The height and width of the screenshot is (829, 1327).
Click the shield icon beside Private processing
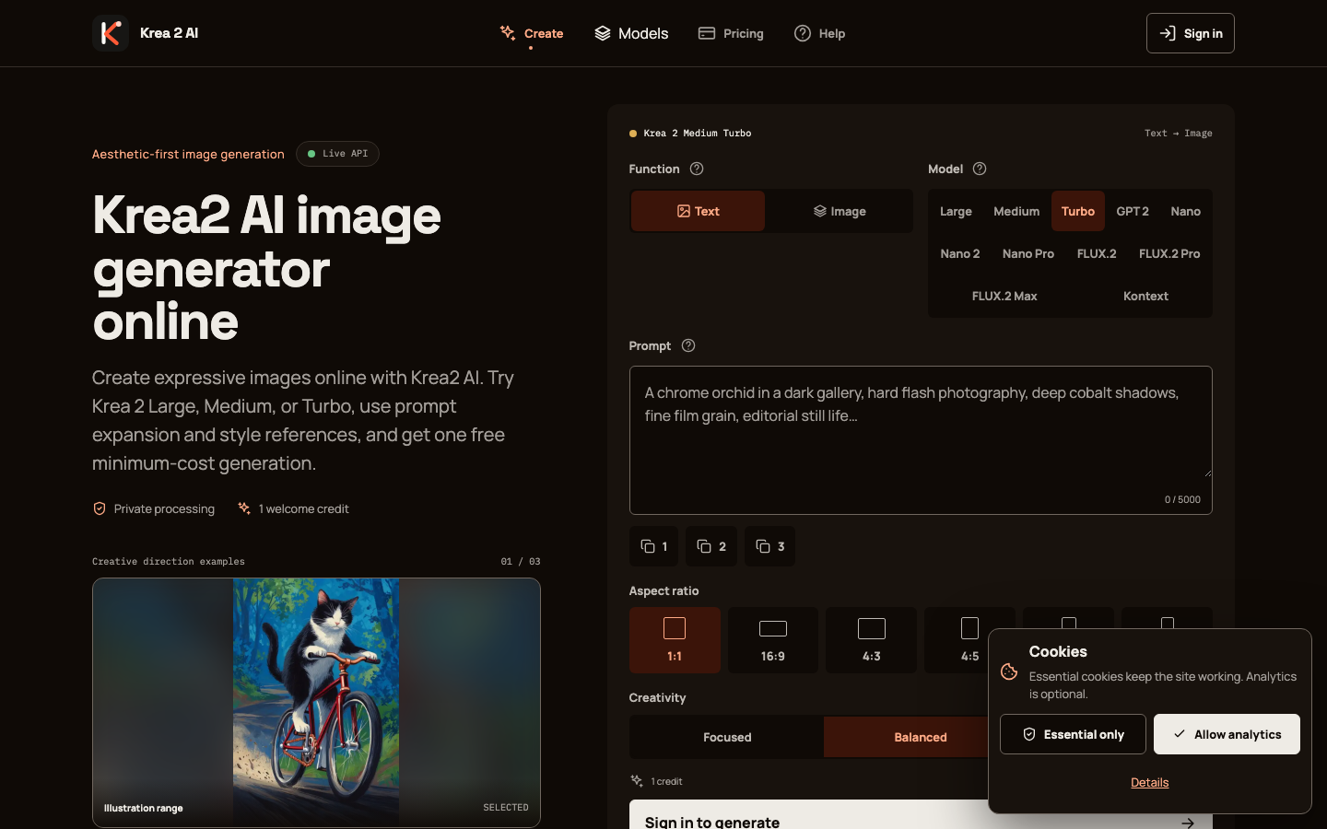tap(100, 508)
